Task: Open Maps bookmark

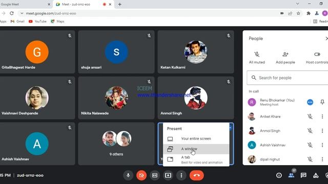Action: coord(57,21)
